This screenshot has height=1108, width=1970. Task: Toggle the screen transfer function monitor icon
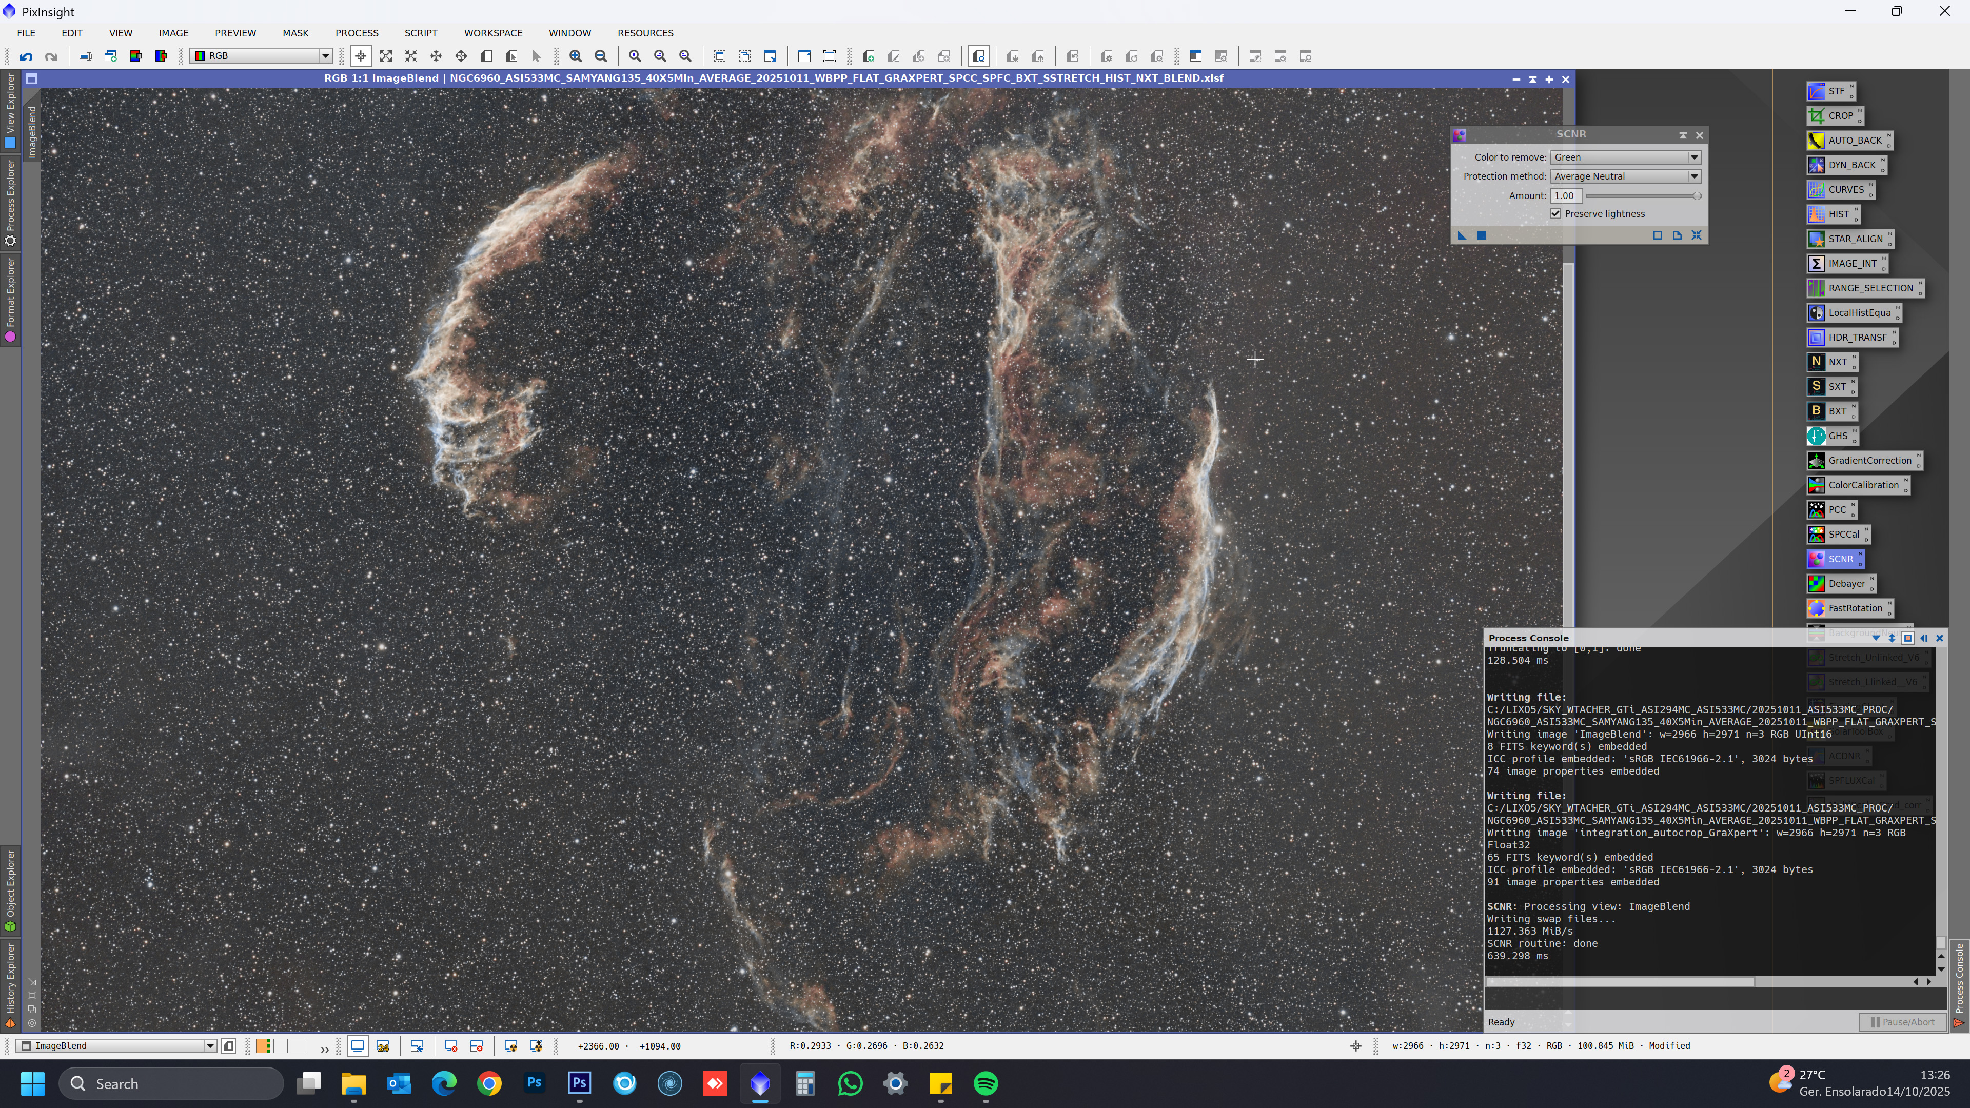click(x=357, y=1046)
